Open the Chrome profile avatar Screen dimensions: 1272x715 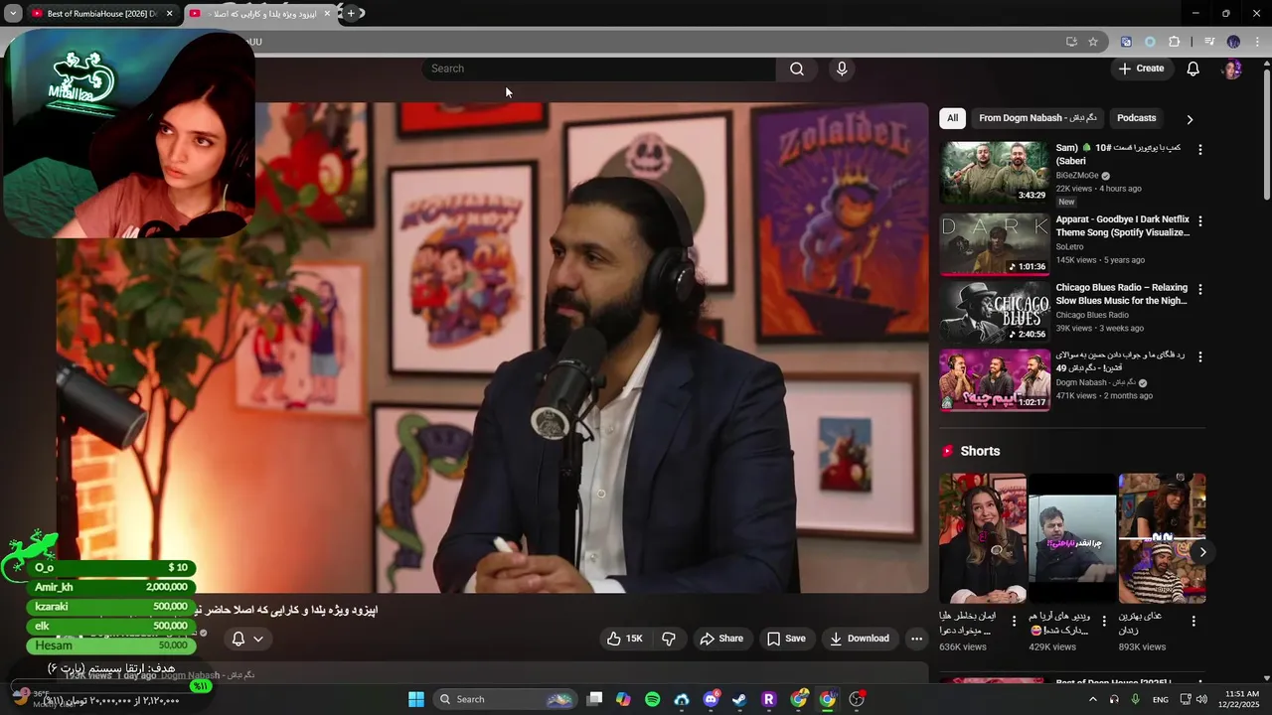click(1233, 42)
